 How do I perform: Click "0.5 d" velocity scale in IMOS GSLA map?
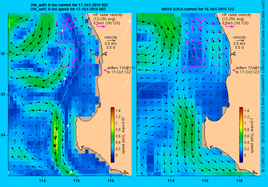pyautogui.click(x=239, y=47)
